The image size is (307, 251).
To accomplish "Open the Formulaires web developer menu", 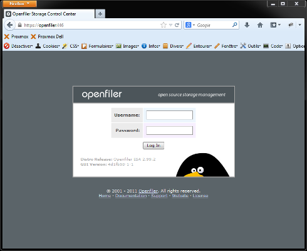I will click(97, 46).
